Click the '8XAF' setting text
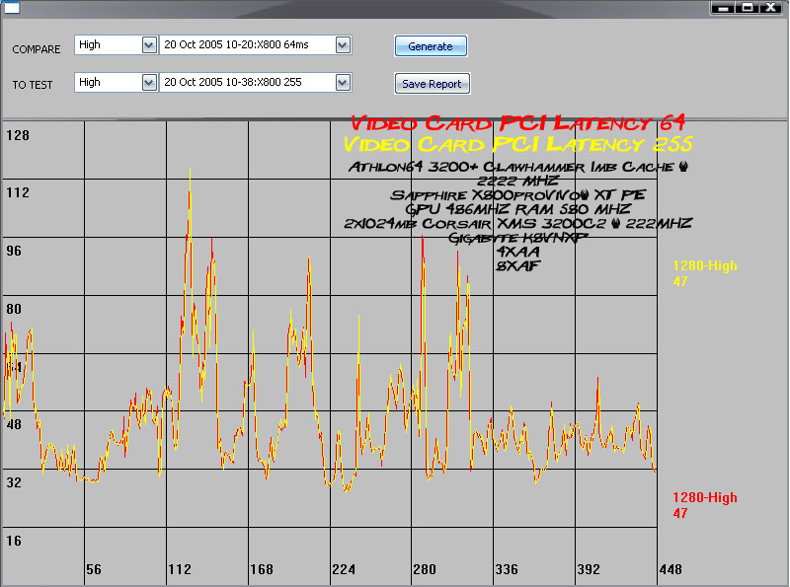 (x=517, y=265)
